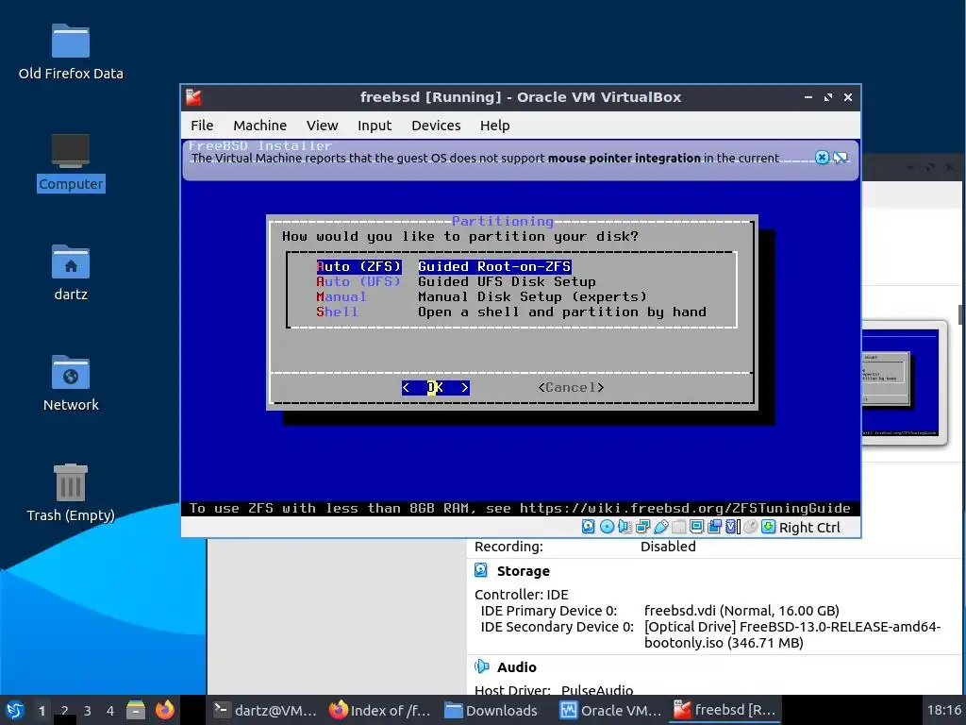Click the Right Ctrl host key label
Viewport: 966px width, 725px height.
[x=809, y=528]
